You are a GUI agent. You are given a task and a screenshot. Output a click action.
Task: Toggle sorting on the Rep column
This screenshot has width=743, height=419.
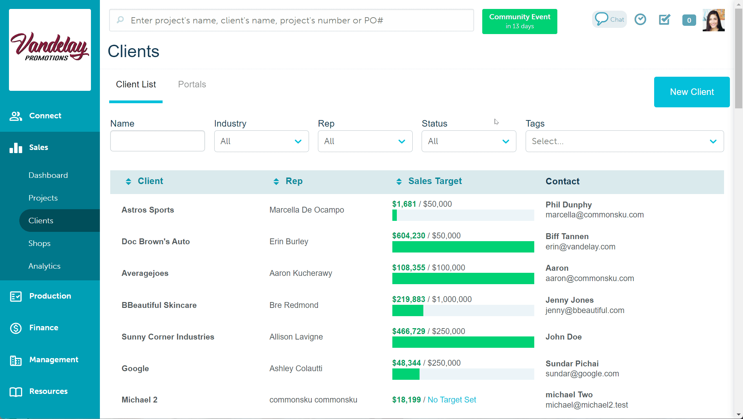[x=276, y=181]
